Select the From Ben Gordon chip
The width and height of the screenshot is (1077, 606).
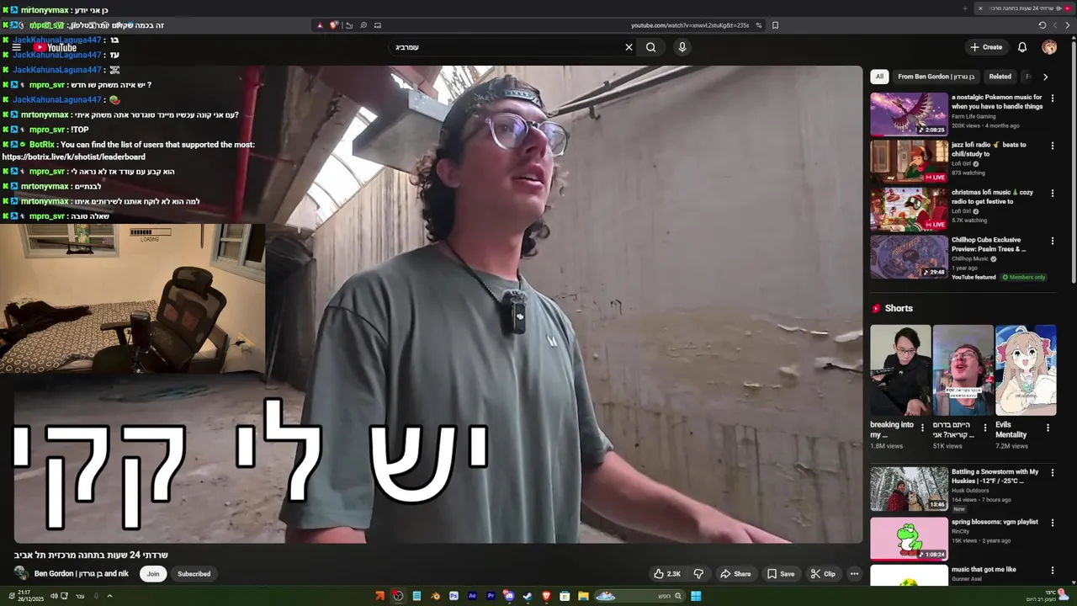pos(936,77)
